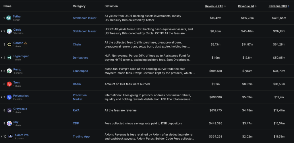Click Sky's $3,47m 7d revenue
The width and height of the screenshot is (294, 143).
247,123
